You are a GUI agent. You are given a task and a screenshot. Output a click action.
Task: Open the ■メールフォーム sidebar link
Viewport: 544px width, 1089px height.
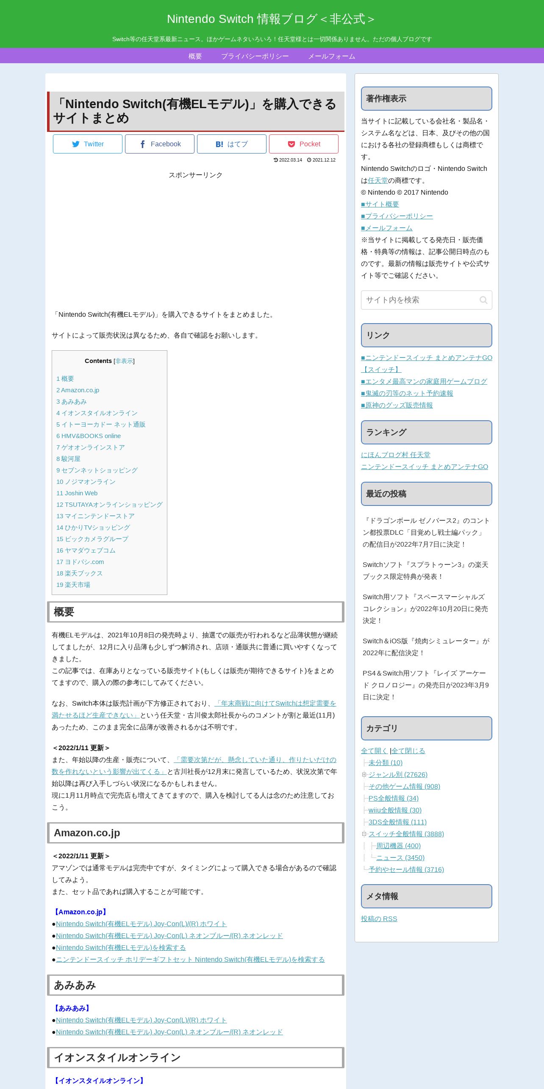tap(387, 228)
